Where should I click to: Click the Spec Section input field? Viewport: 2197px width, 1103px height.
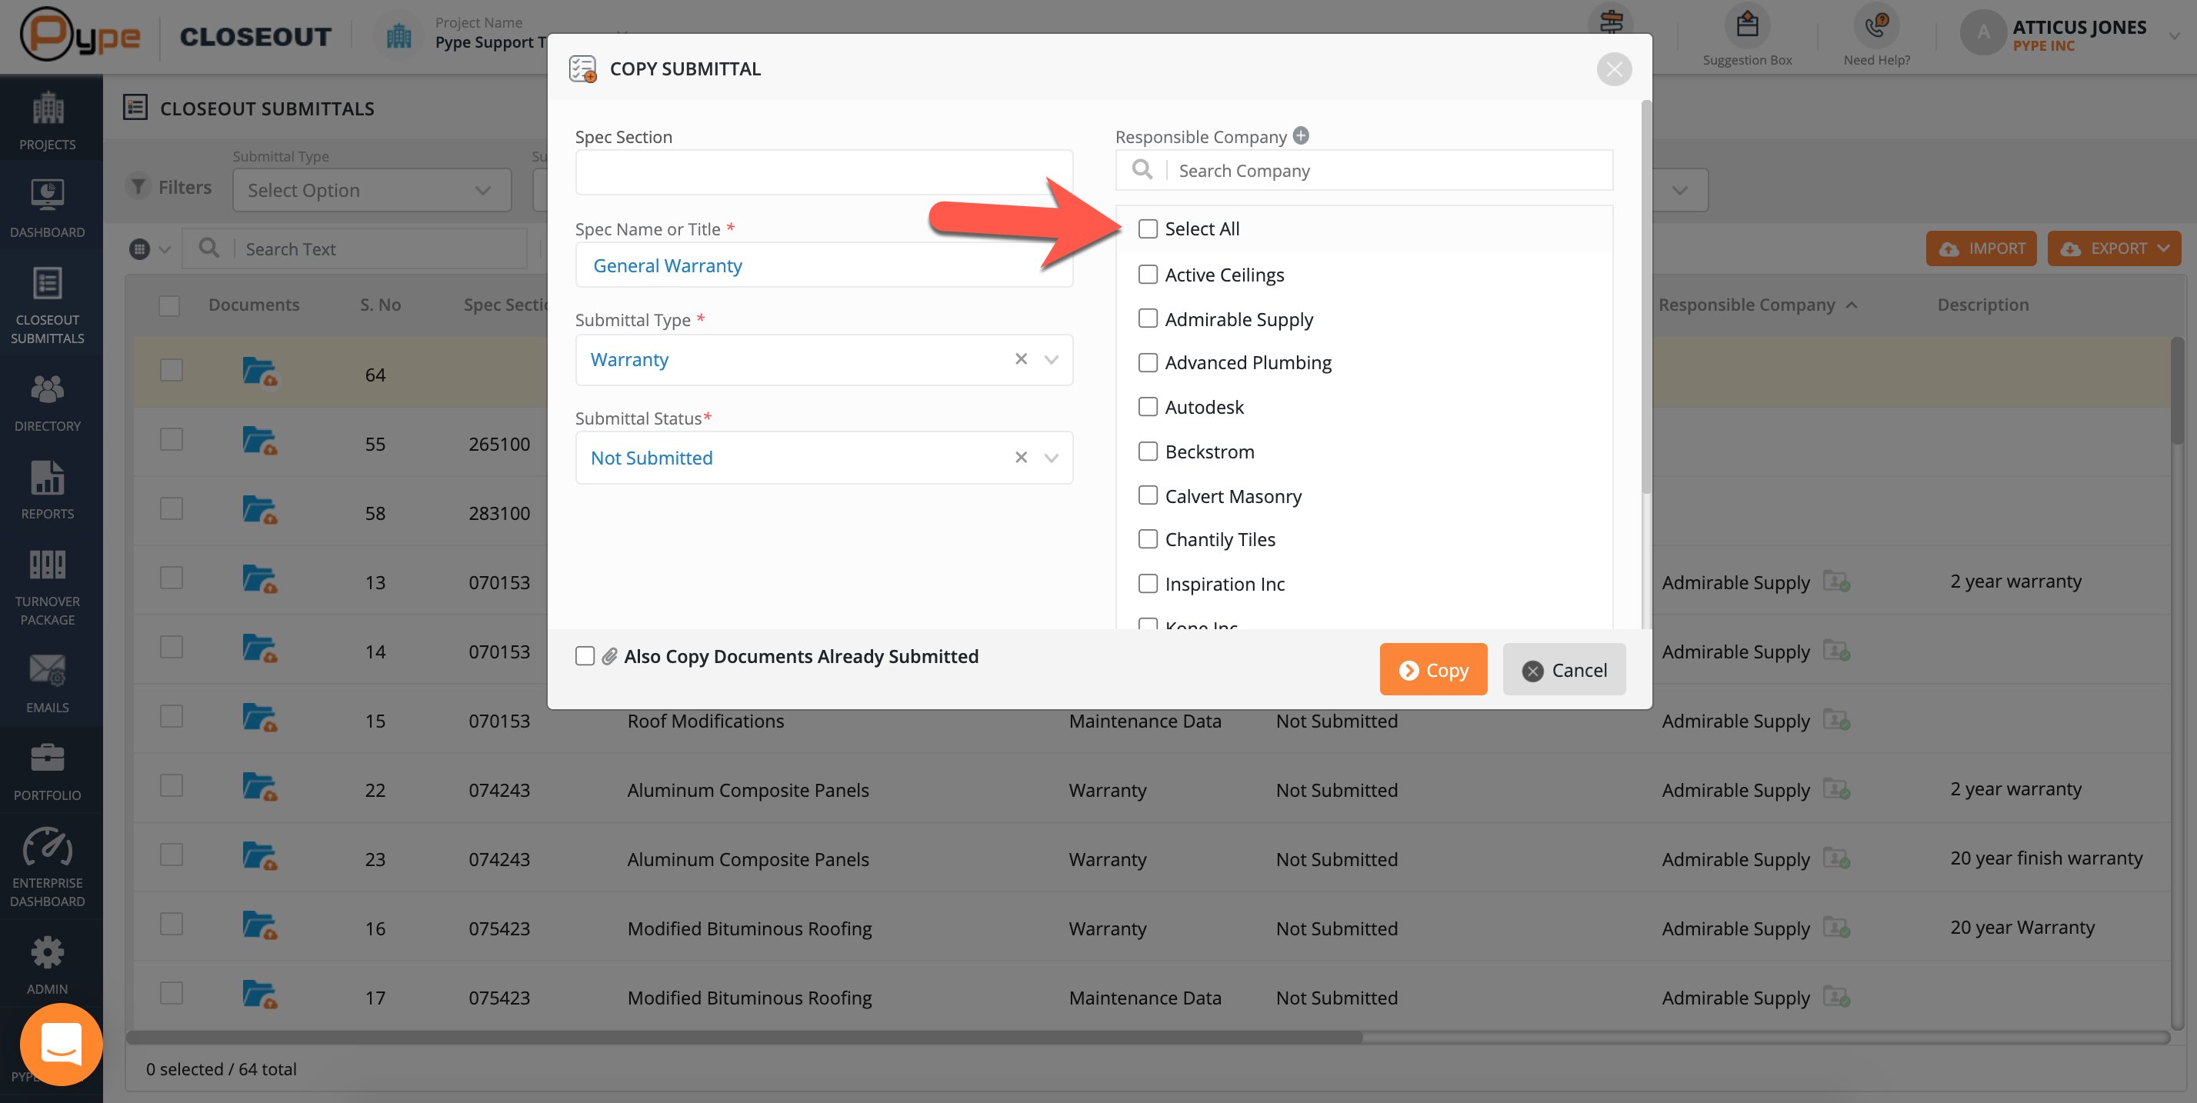[x=824, y=173]
